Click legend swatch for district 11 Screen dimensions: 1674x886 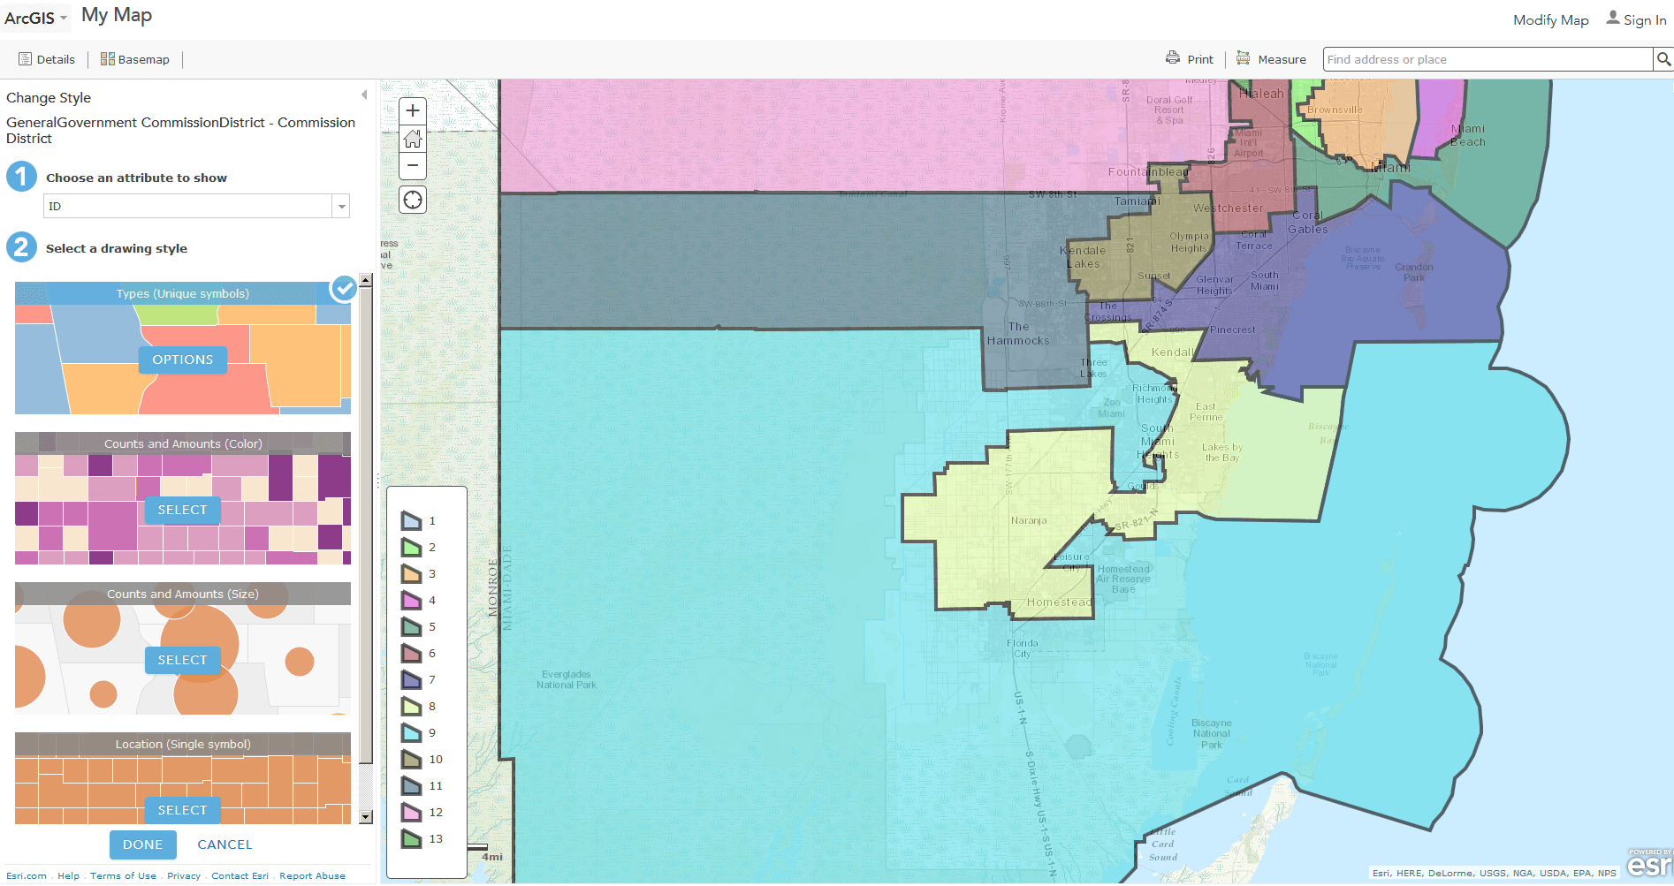coord(411,785)
